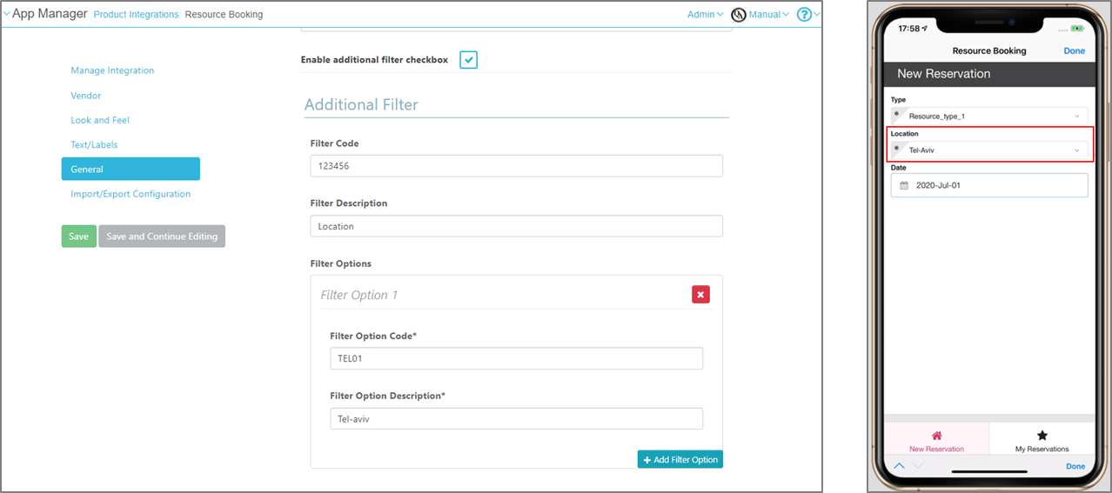Click Add Filter Option button
This screenshot has height=493, width=1112.
pyautogui.click(x=680, y=459)
